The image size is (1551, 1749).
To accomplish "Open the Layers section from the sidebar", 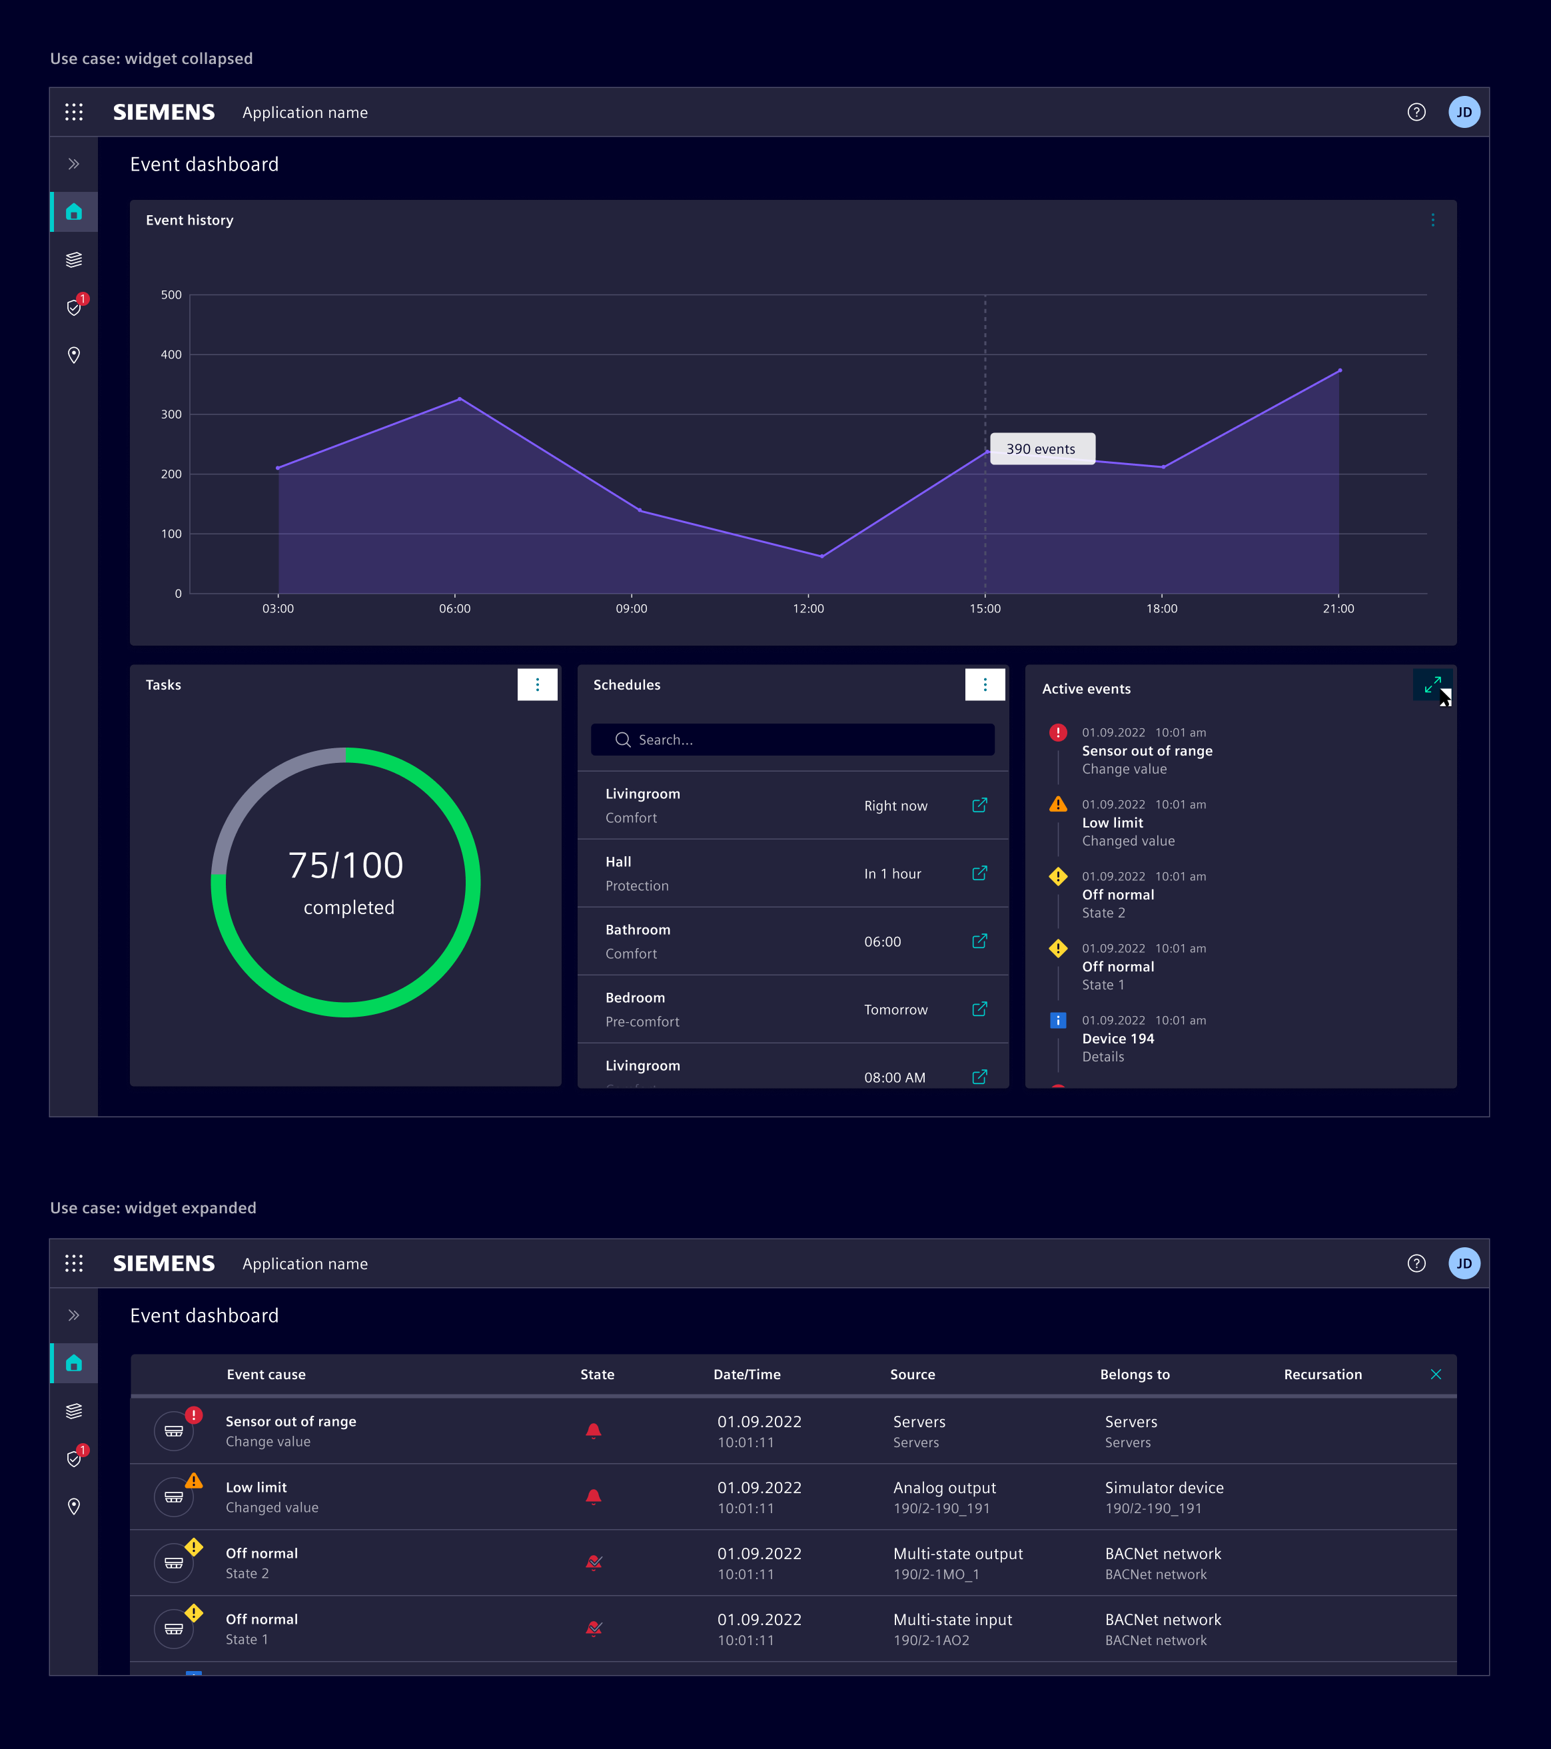I will 73,259.
